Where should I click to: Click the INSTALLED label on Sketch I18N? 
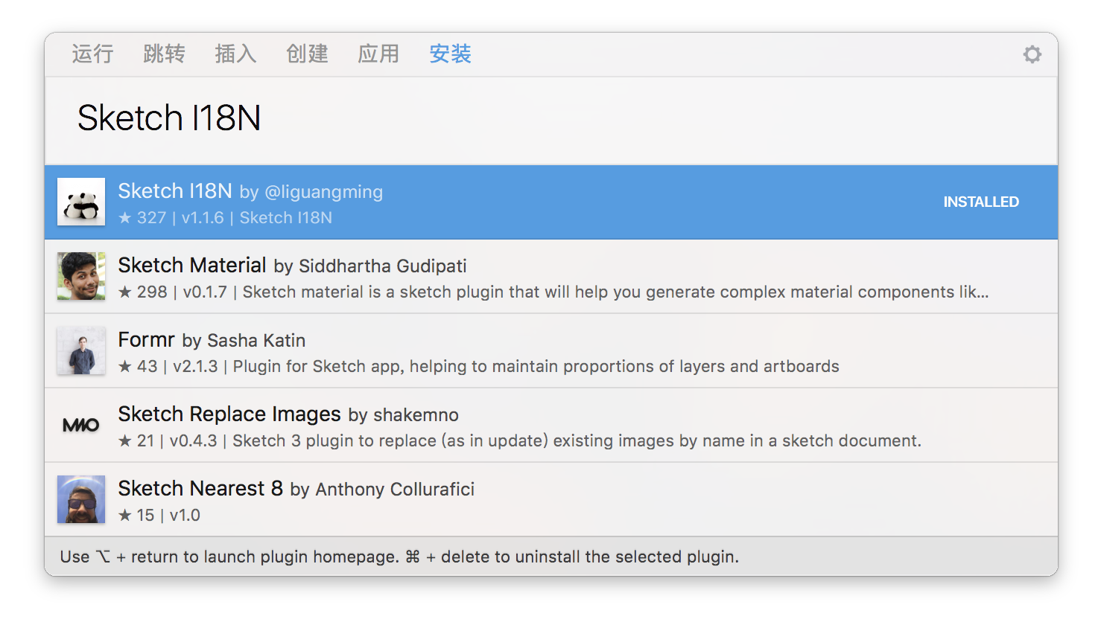pyautogui.click(x=981, y=202)
